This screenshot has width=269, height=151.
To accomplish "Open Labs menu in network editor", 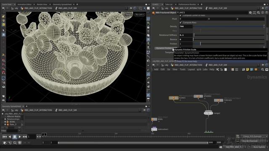I will coord(205,69).
